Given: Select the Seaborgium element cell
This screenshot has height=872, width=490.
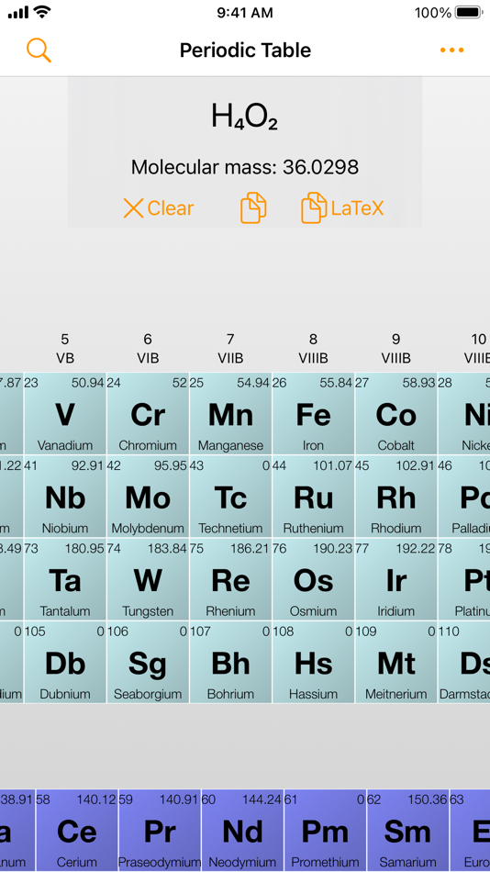Looking at the screenshot, I should point(148,663).
